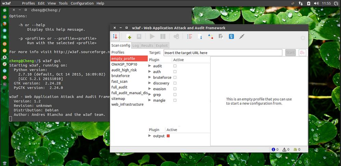Open the blue numbered-page toolbar icon
The width and height of the screenshot is (341, 166).
(232, 37)
